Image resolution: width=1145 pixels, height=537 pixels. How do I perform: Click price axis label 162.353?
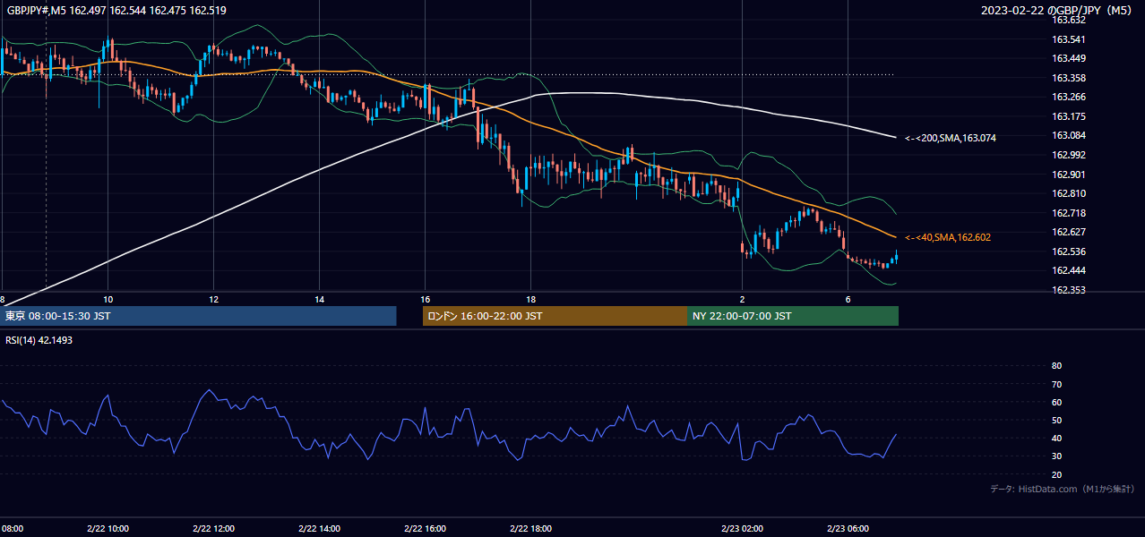coord(1068,290)
